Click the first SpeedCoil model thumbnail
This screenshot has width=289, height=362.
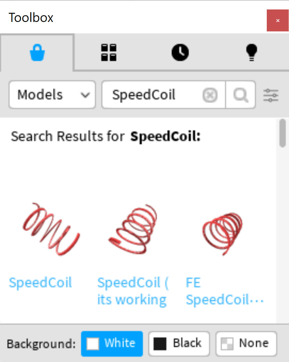[x=51, y=229]
